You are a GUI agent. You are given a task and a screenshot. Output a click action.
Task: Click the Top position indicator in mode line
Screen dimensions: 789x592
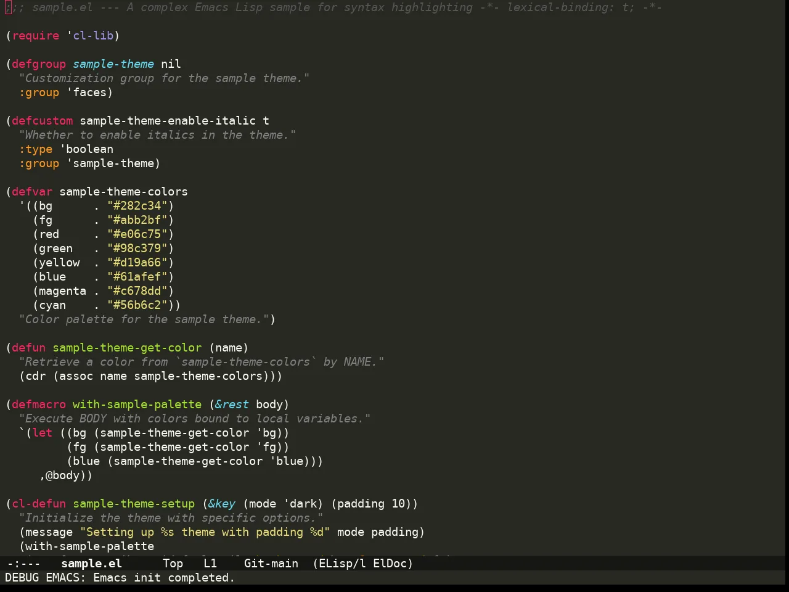click(173, 563)
